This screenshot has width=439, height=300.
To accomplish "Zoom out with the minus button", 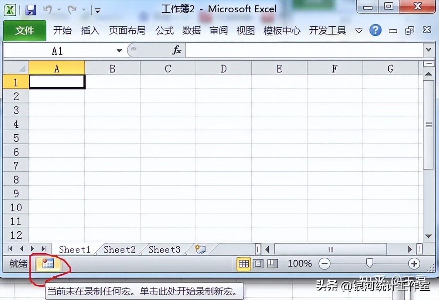I will coord(325,264).
